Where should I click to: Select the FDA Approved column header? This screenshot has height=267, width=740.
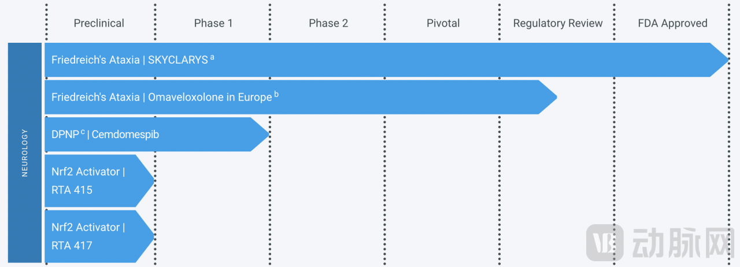click(x=672, y=23)
